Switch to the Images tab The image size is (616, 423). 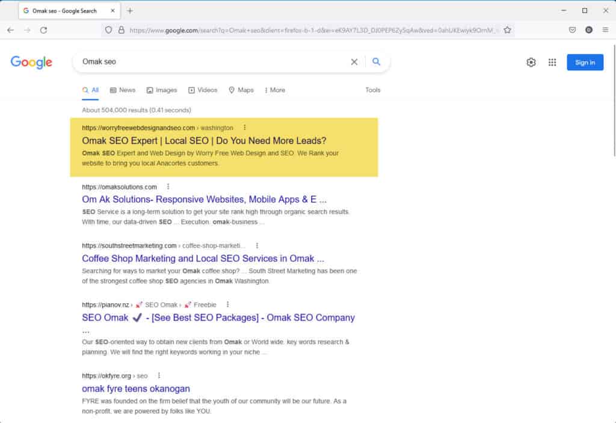162,90
